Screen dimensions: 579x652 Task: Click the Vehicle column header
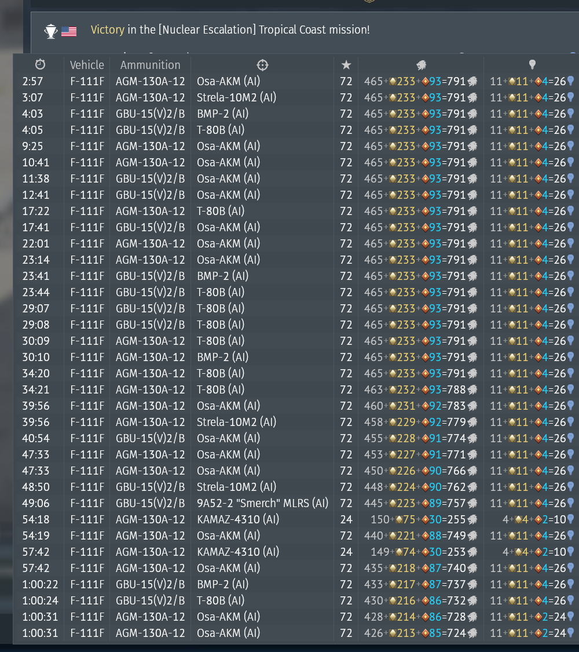87,64
